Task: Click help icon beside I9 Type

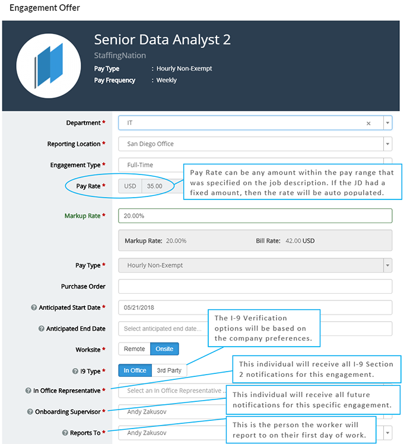Action: coord(75,371)
